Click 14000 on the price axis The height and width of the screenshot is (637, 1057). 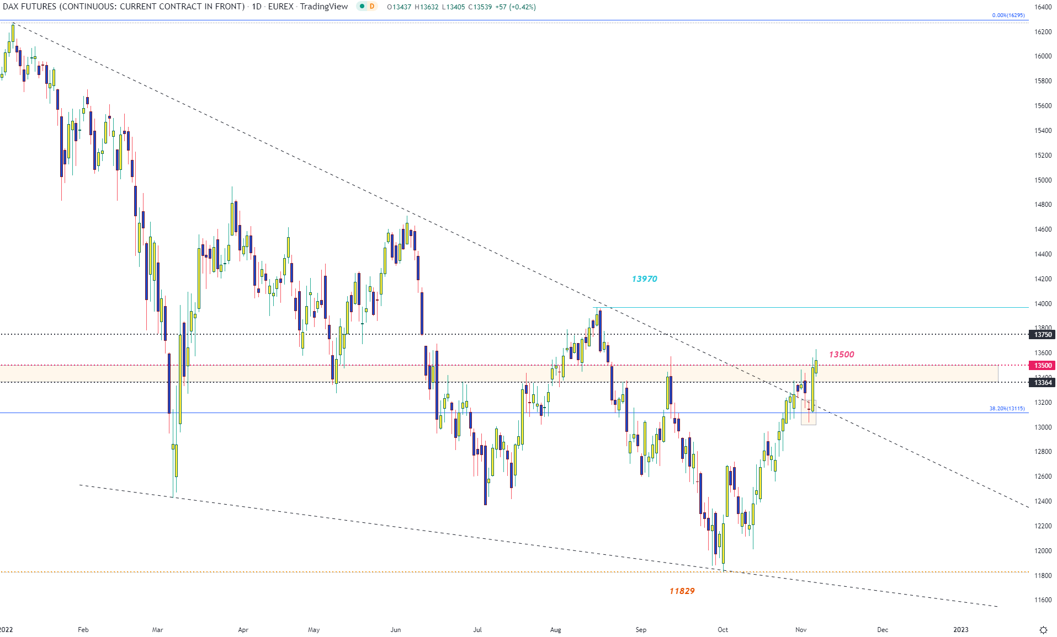pyautogui.click(x=1043, y=304)
